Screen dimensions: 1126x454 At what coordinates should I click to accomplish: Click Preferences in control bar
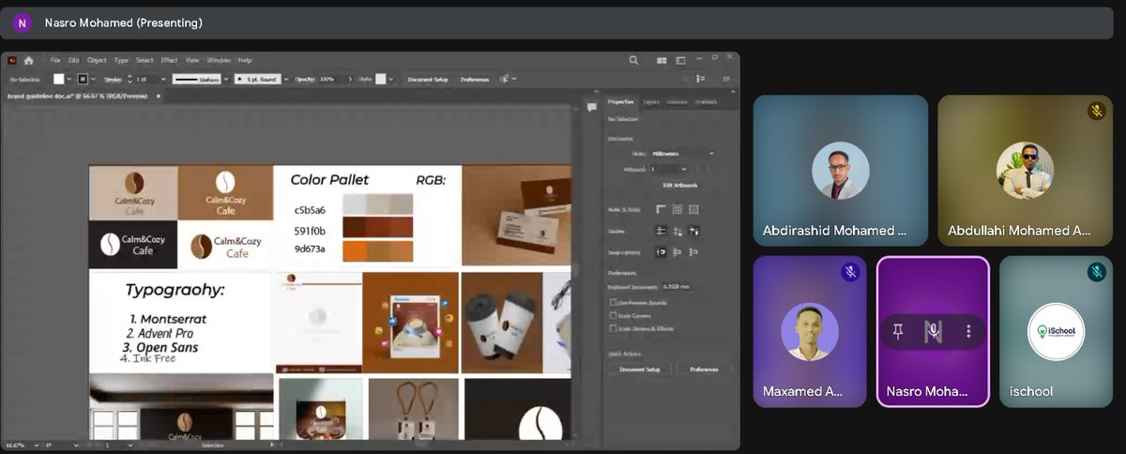(x=475, y=80)
